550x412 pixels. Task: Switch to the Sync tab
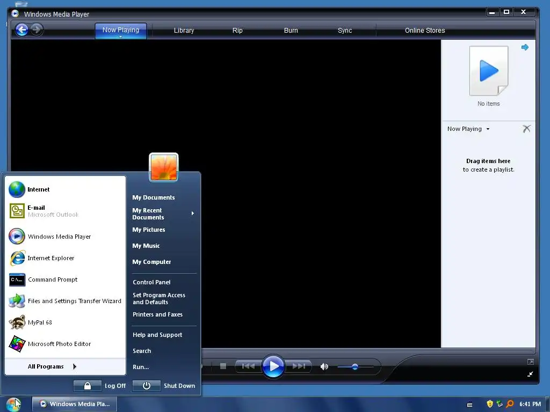click(345, 31)
